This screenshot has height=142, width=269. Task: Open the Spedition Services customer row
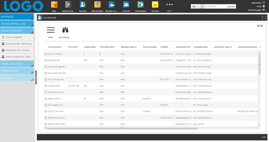point(151,118)
